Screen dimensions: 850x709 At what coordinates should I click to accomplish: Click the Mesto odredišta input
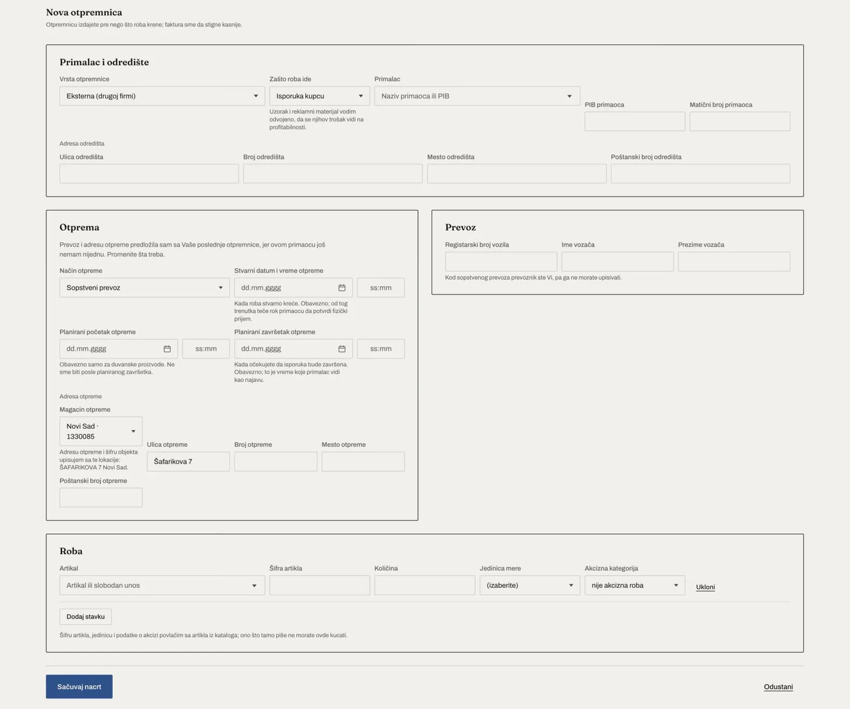click(516, 173)
